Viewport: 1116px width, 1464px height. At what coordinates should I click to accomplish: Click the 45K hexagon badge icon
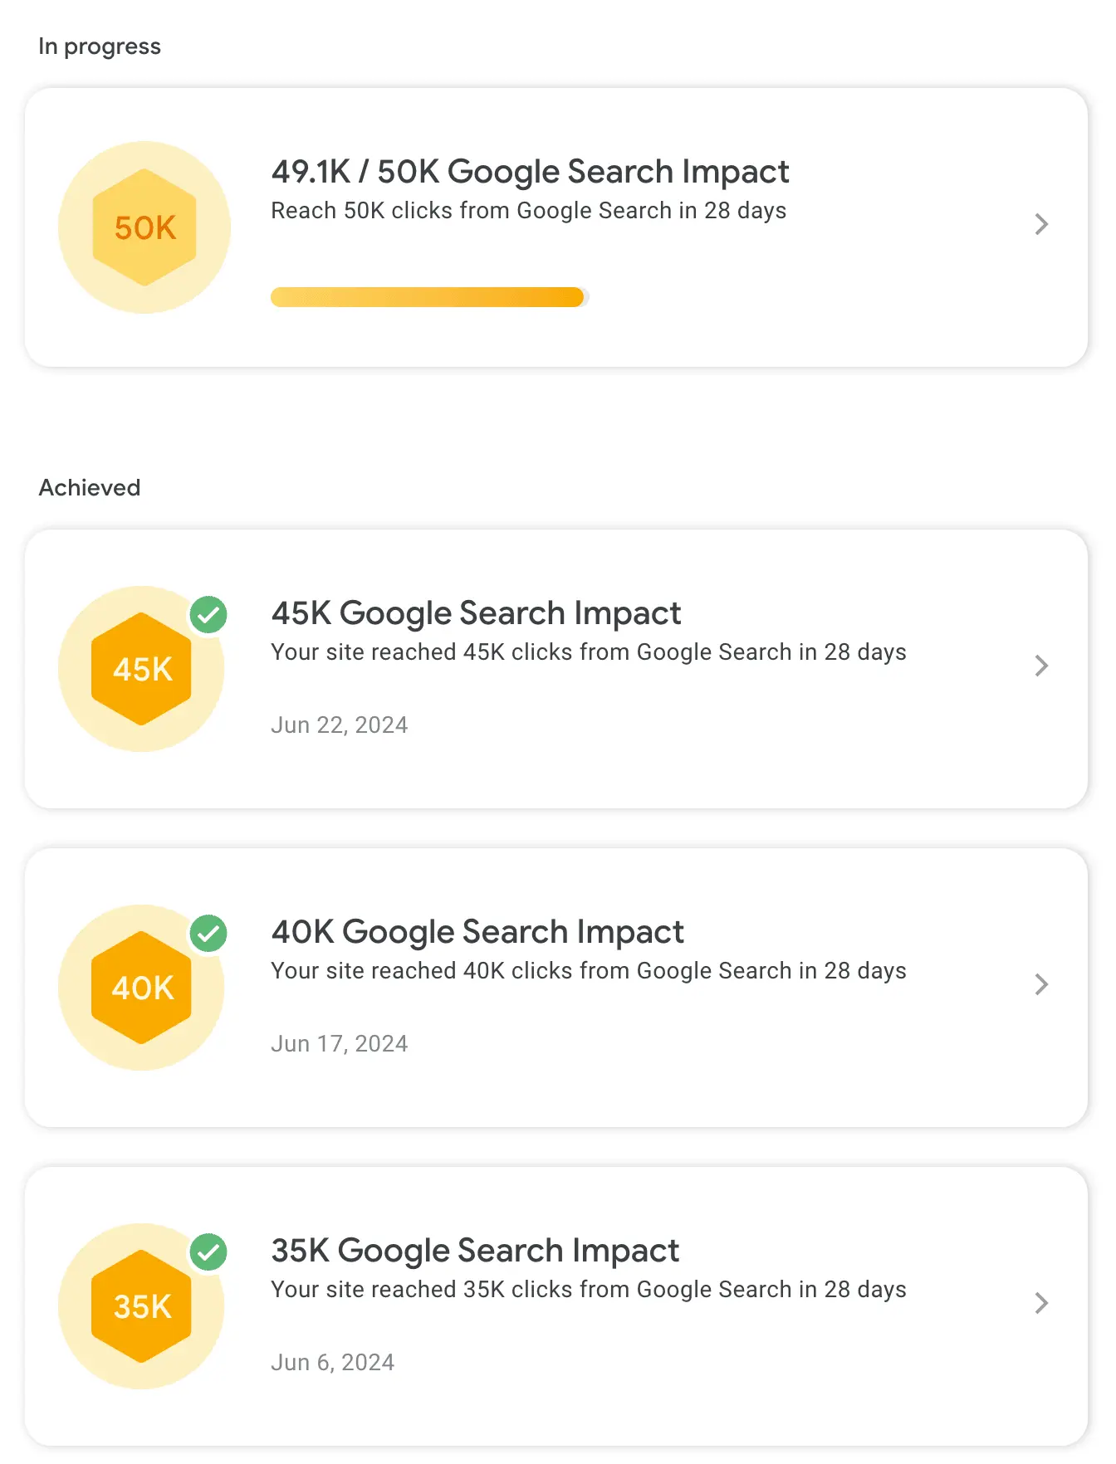(141, 669)
